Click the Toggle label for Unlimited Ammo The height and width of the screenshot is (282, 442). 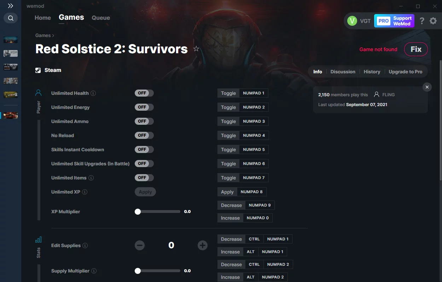point(228,121)
